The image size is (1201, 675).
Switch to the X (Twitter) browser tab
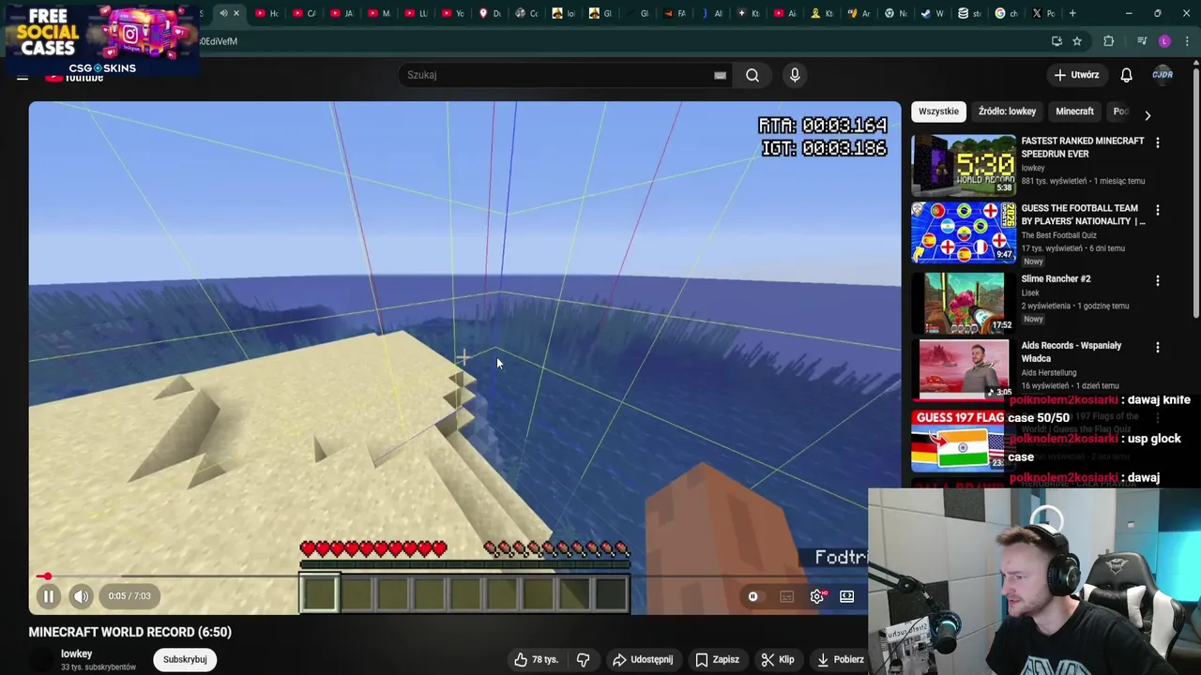1042,13
